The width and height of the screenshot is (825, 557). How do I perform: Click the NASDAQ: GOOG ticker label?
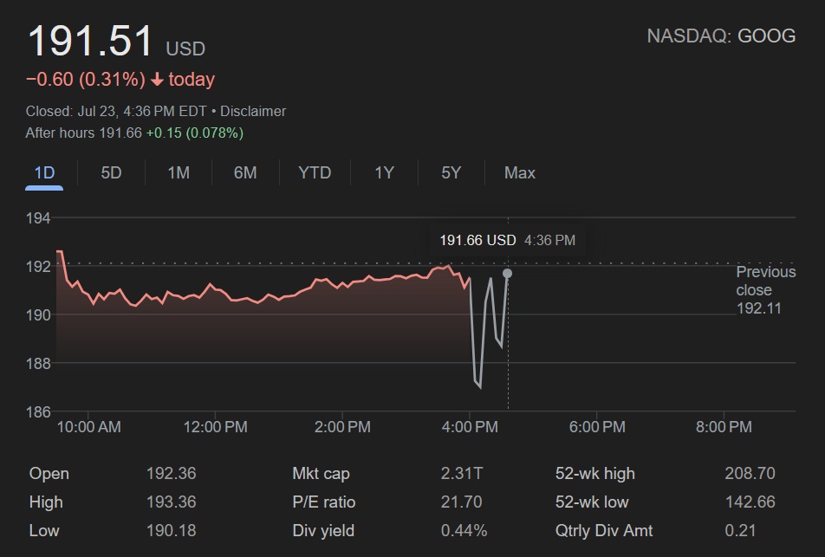721,36
